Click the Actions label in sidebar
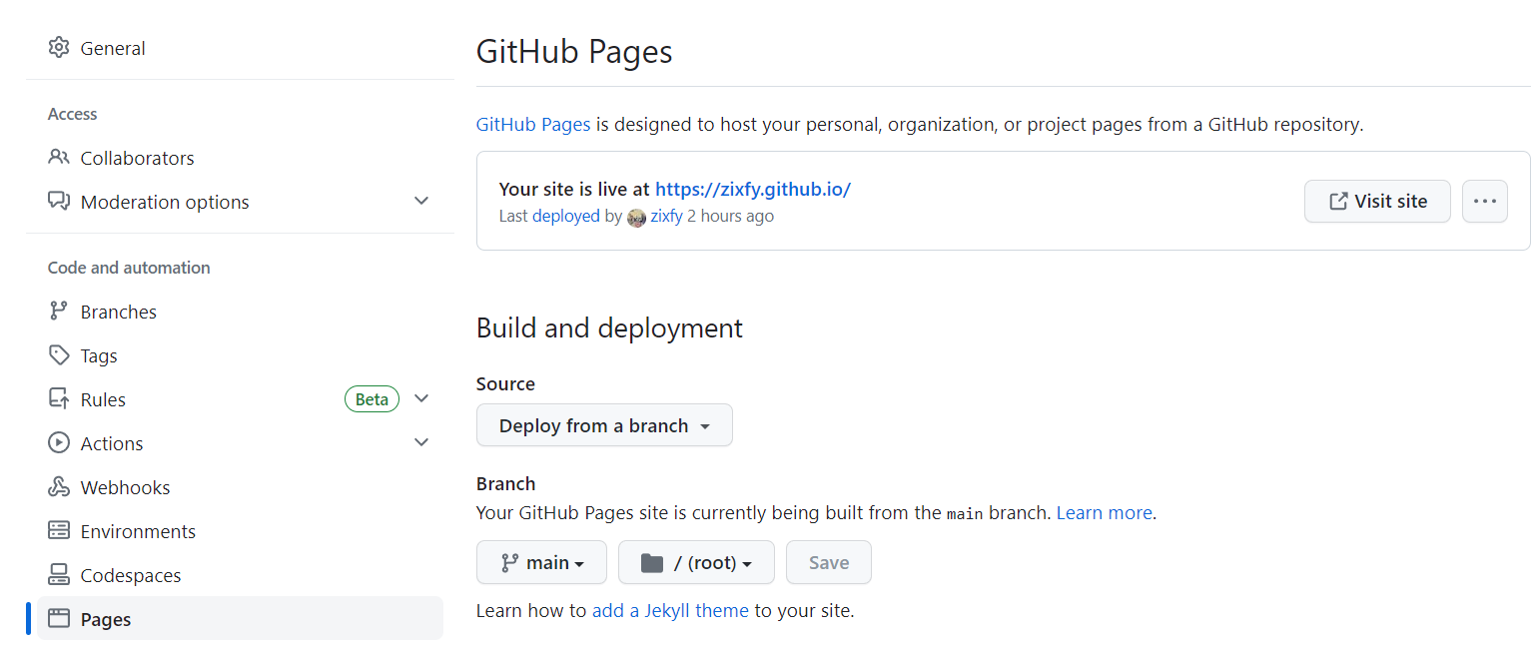The width and height of the screenshot is (1535, 649). coord(112,443)
